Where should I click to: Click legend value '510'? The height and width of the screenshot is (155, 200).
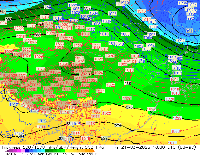(33, 154)
